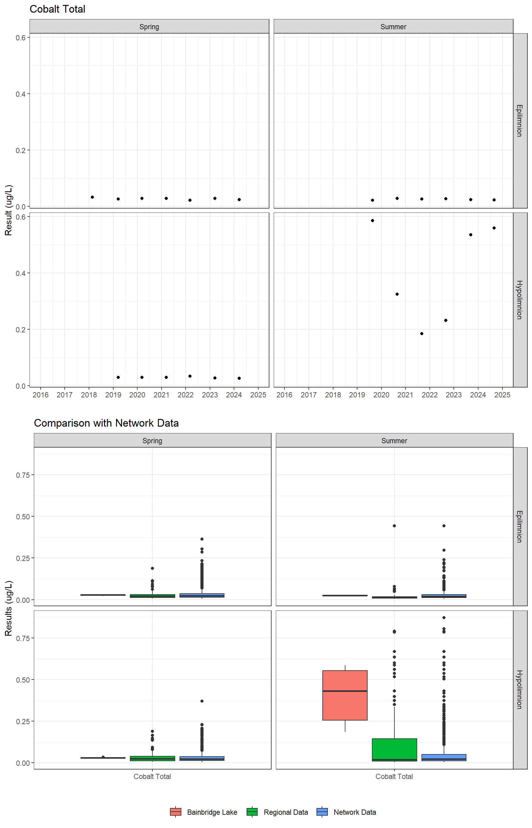Click the 2019 spring hypolimnion data point

(x=118, y=377)
